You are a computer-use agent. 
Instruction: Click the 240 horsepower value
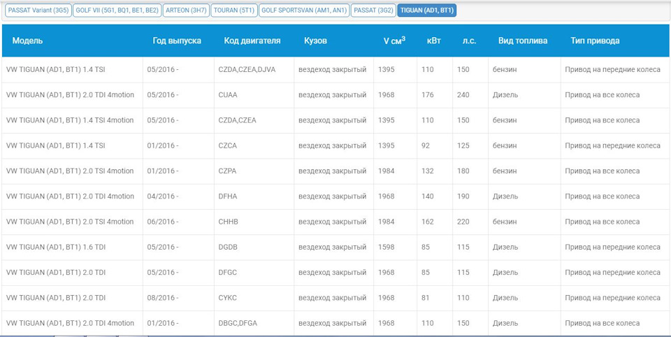(463, 94)
